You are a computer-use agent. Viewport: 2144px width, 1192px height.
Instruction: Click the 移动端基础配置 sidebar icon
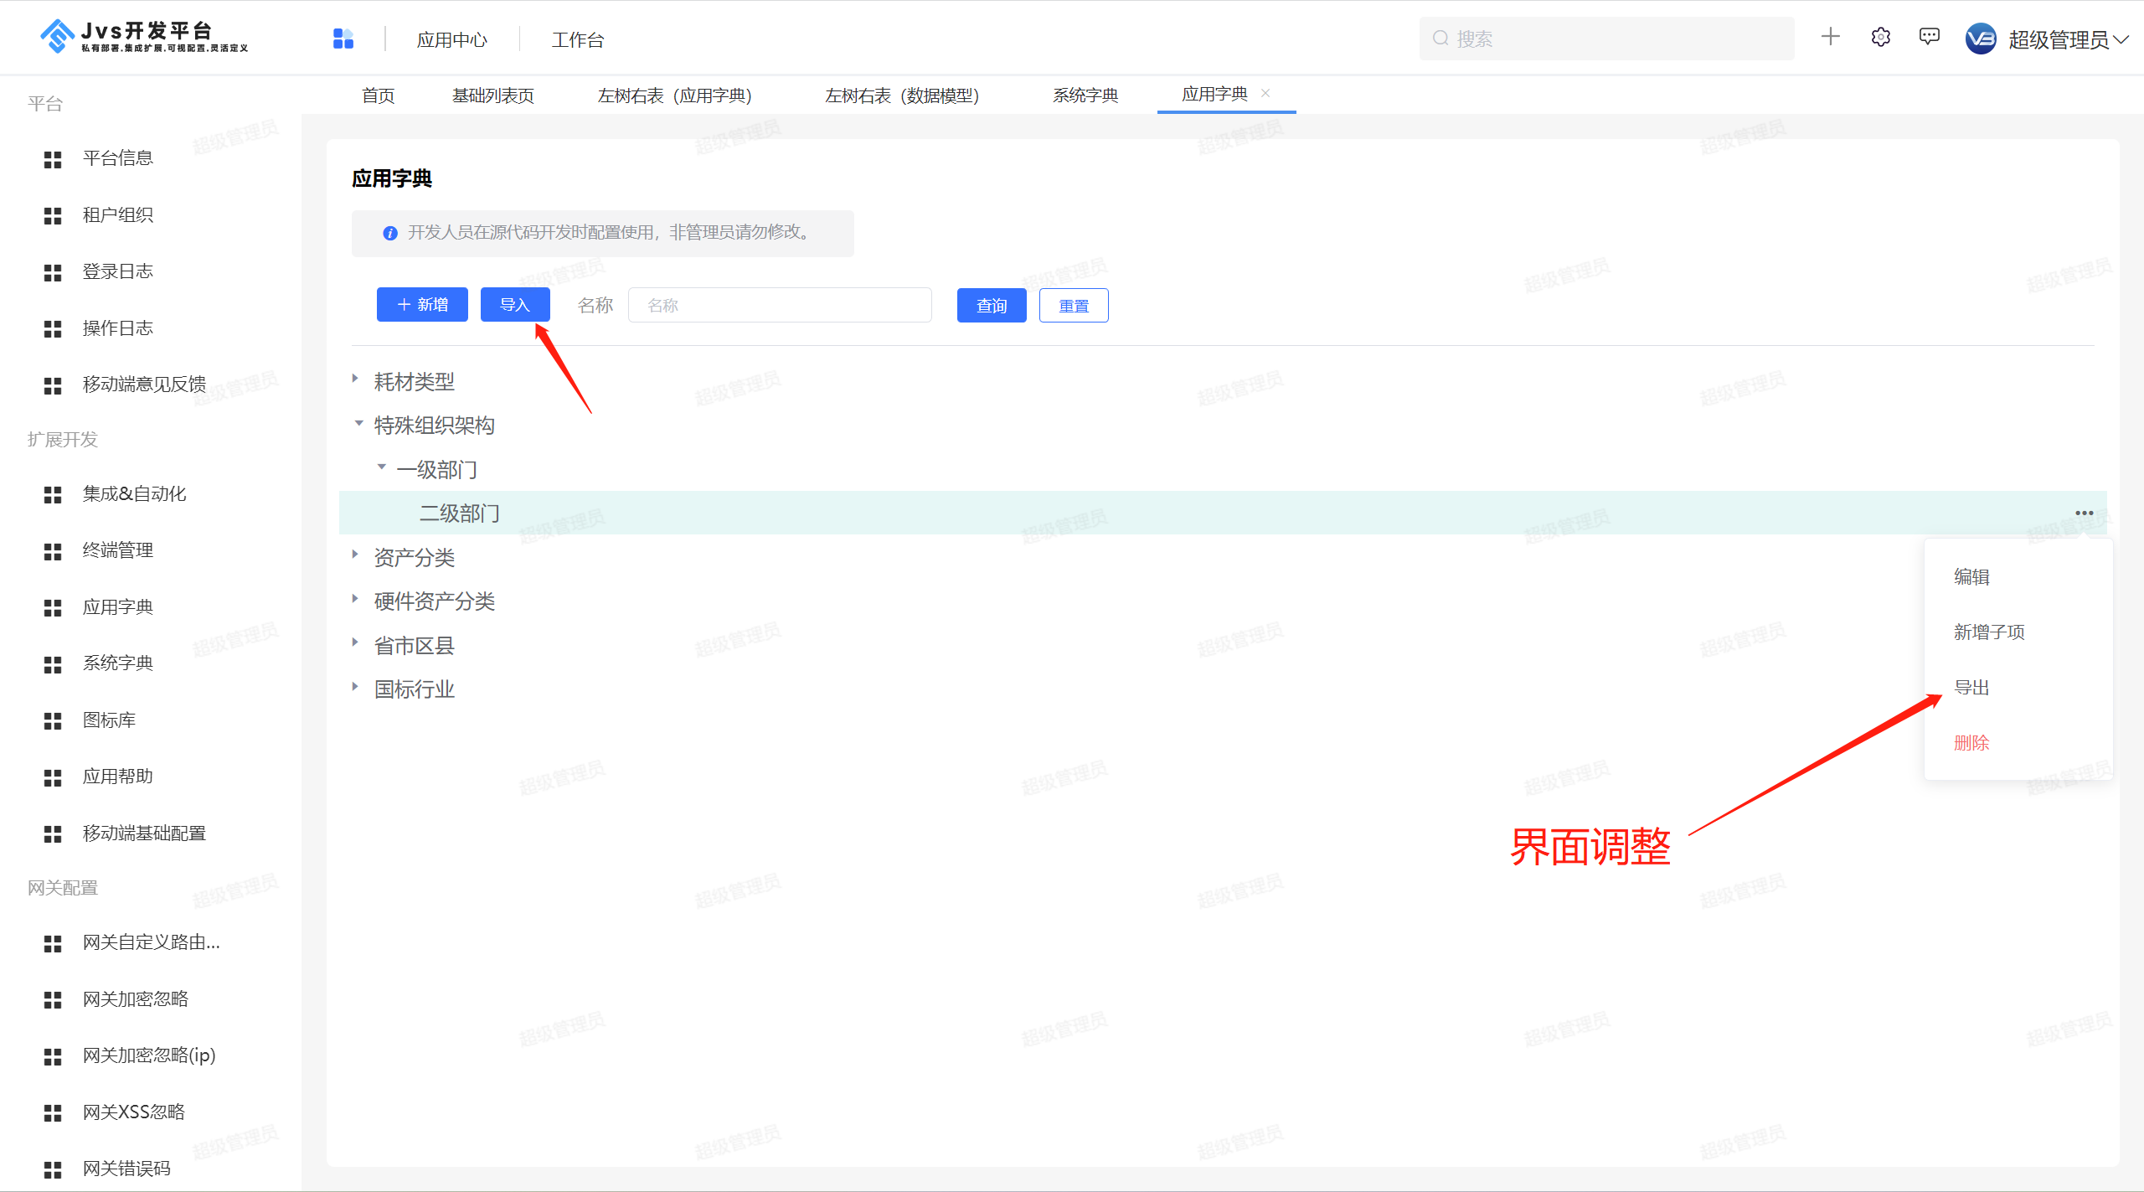[53, 834]
